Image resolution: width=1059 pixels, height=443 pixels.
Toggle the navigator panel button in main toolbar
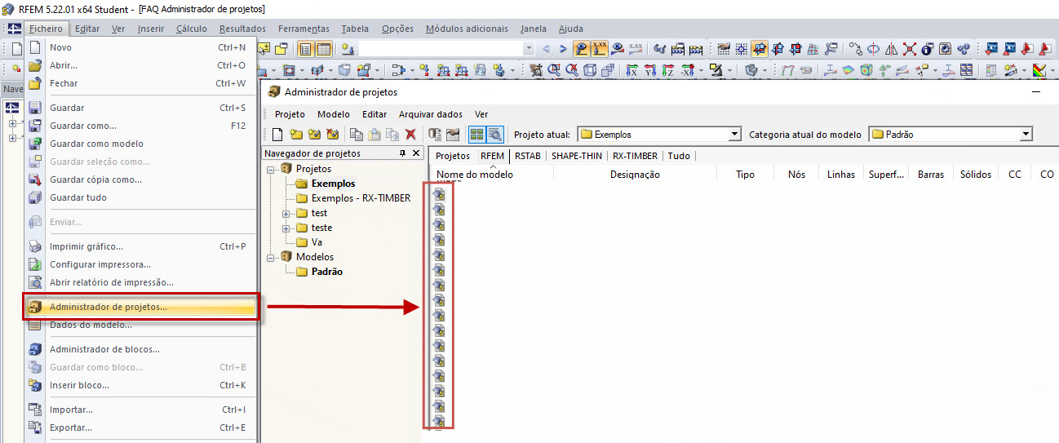pos(305,49)
